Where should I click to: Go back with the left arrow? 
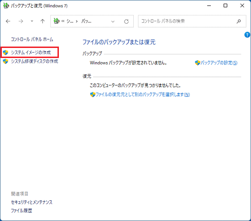pyautogui.click(x=8, y=21)
